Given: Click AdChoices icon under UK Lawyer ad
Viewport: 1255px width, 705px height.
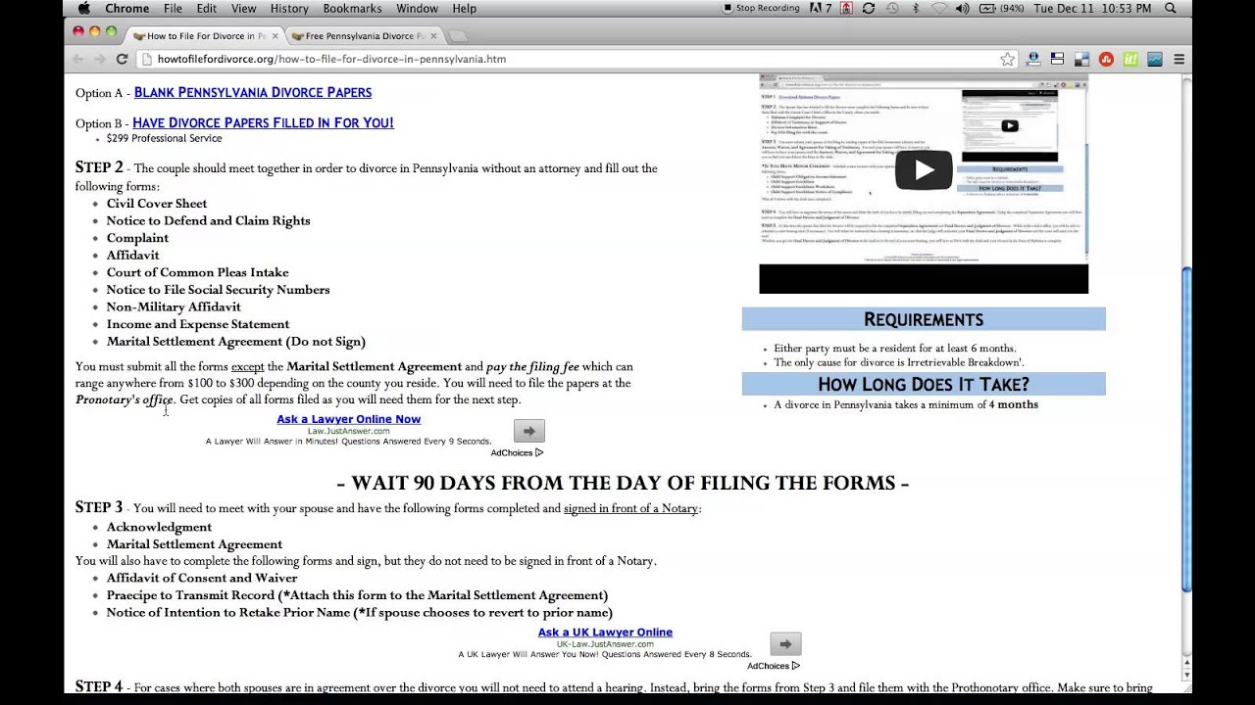Looking at the screenshot, I should click(795, 666).
